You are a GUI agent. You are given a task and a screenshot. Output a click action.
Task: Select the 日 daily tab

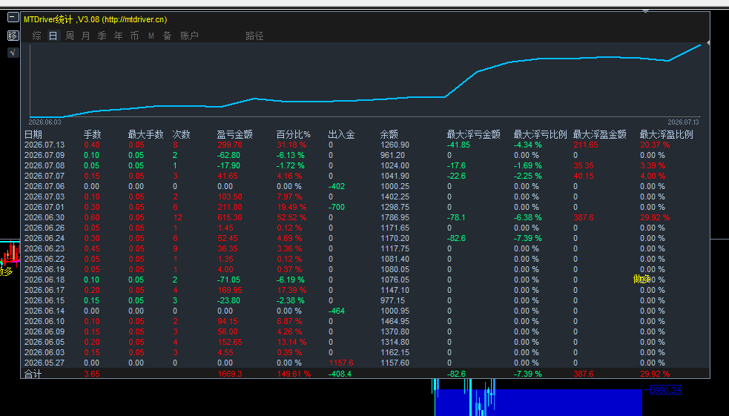53,36
